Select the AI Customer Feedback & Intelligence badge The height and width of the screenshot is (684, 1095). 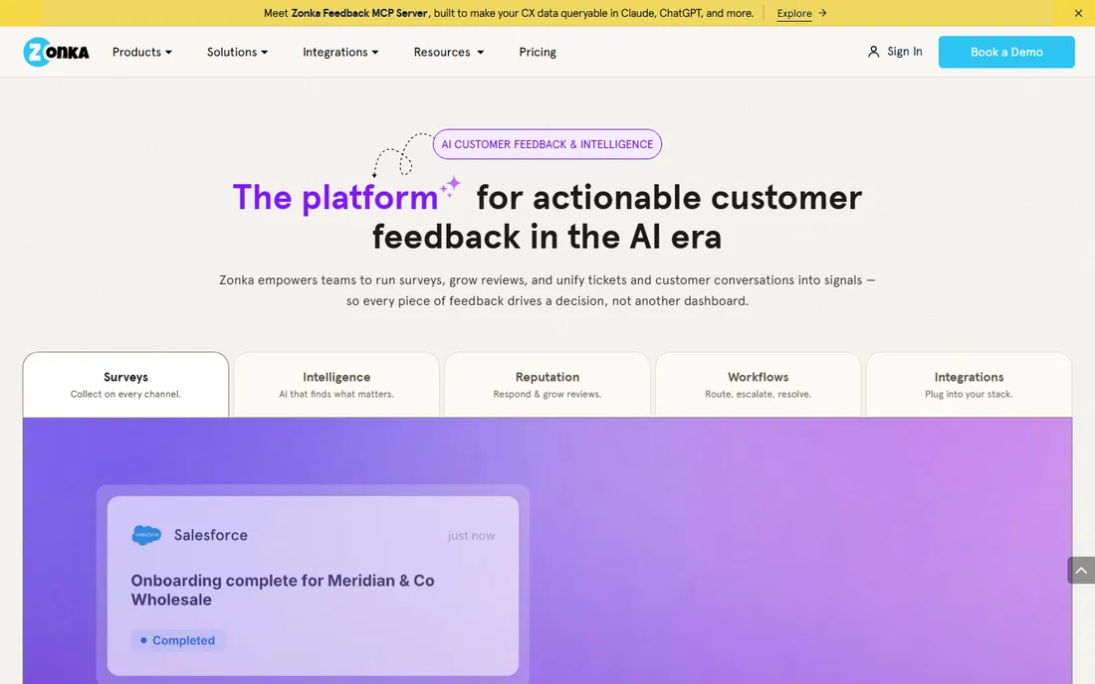(x=547, y=144)
